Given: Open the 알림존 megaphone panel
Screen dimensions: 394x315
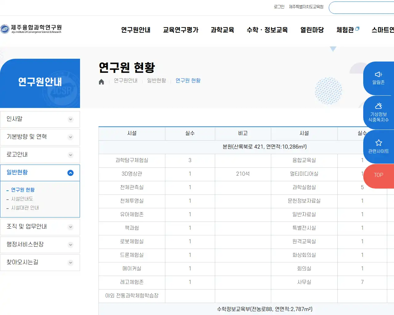Looking at the screenshot, I should coord(379,78).
